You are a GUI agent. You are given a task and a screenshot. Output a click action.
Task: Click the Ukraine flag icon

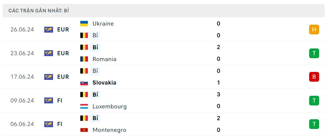[84, 23]
